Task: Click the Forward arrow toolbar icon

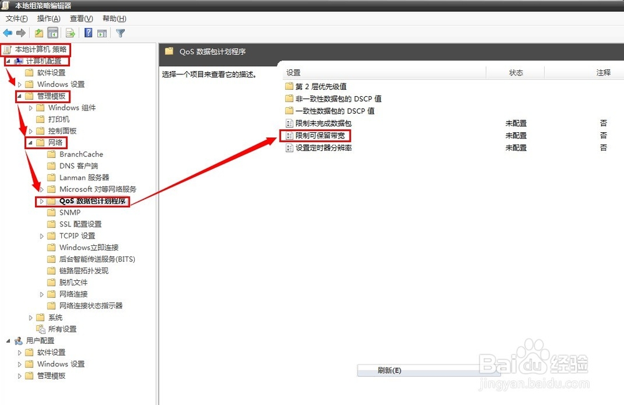Action: tap(21, 33)
